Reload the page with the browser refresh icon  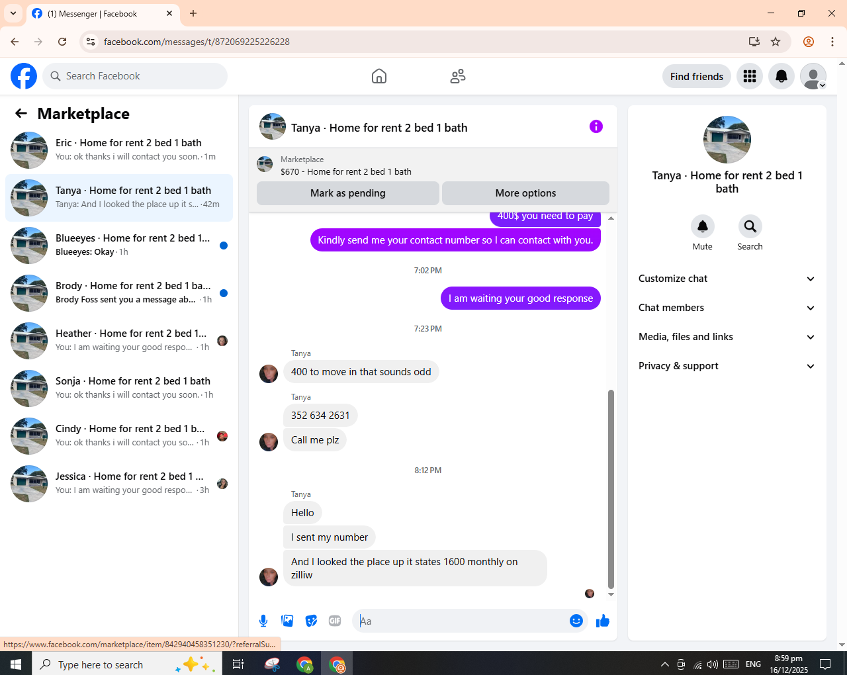[x=62, y=42]
